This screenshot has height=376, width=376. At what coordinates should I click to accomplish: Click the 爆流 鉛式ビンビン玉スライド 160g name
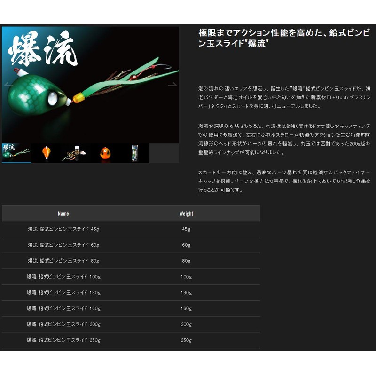63,309
